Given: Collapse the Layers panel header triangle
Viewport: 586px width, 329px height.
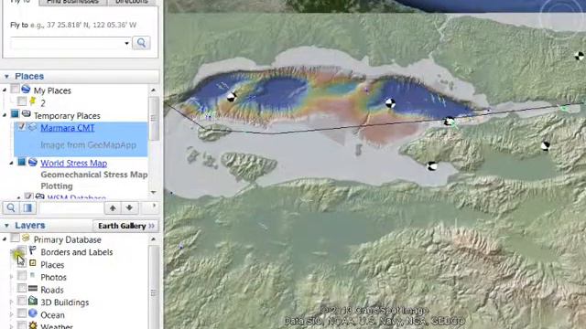Looking at the screenshot, I should coord(6,226).
